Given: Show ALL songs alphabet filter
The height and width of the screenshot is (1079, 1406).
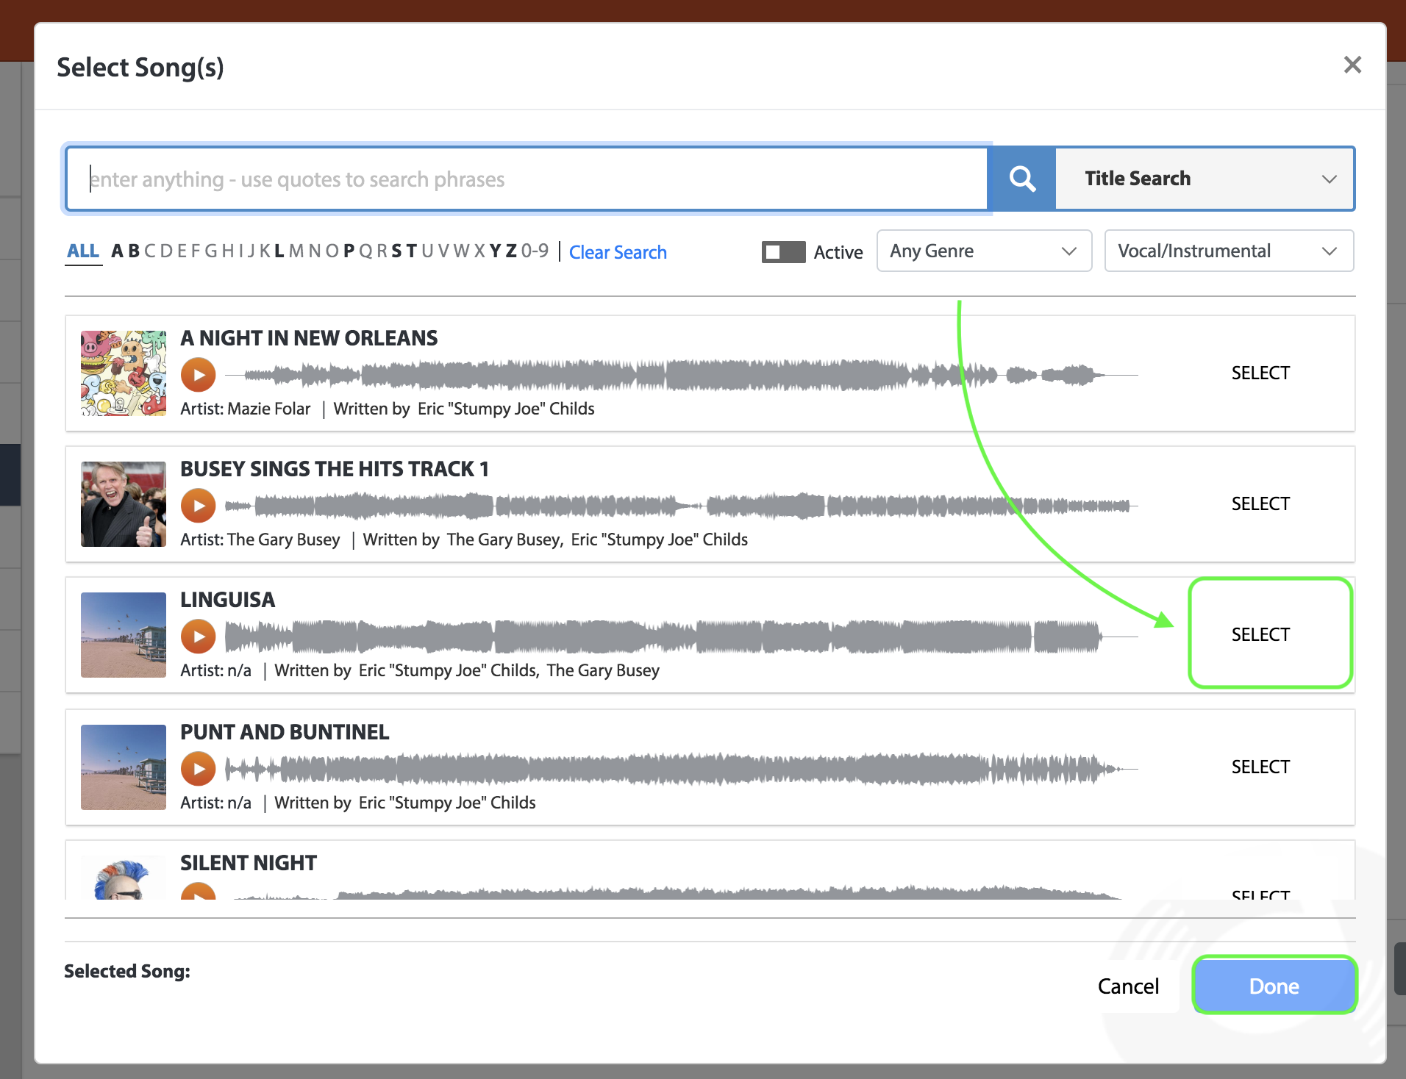Looking at the screenshot, I should click(83, 251).
